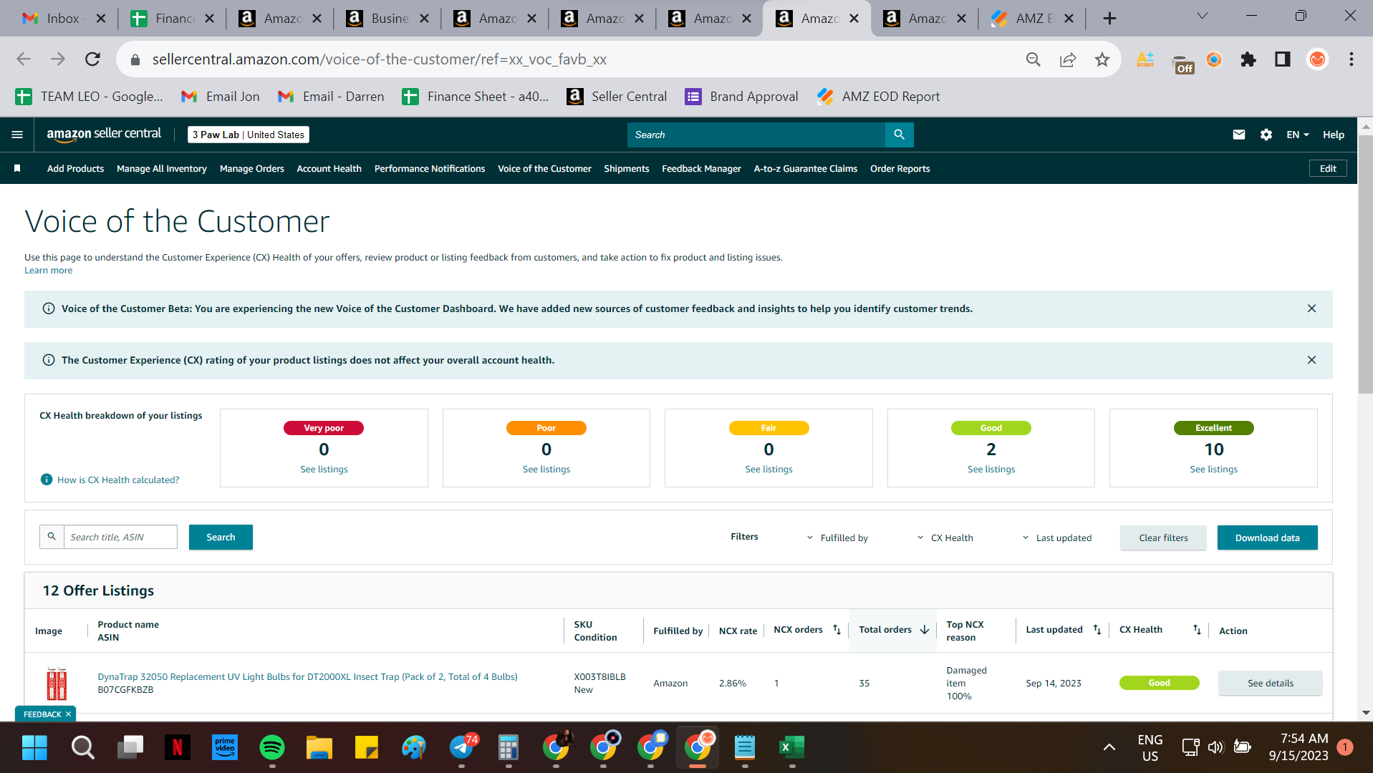Open the EN language dropdown

pyautogui.click(x=1297, y=135)
